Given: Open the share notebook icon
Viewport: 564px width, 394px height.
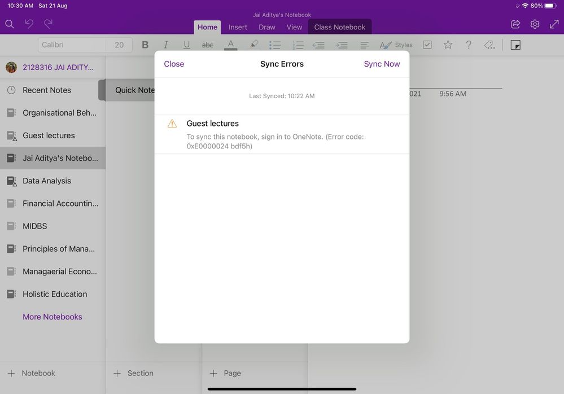Looking at the screenshot, I should click(515, 24).
